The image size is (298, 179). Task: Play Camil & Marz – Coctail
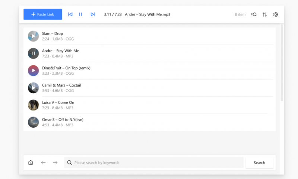[34, 88]
